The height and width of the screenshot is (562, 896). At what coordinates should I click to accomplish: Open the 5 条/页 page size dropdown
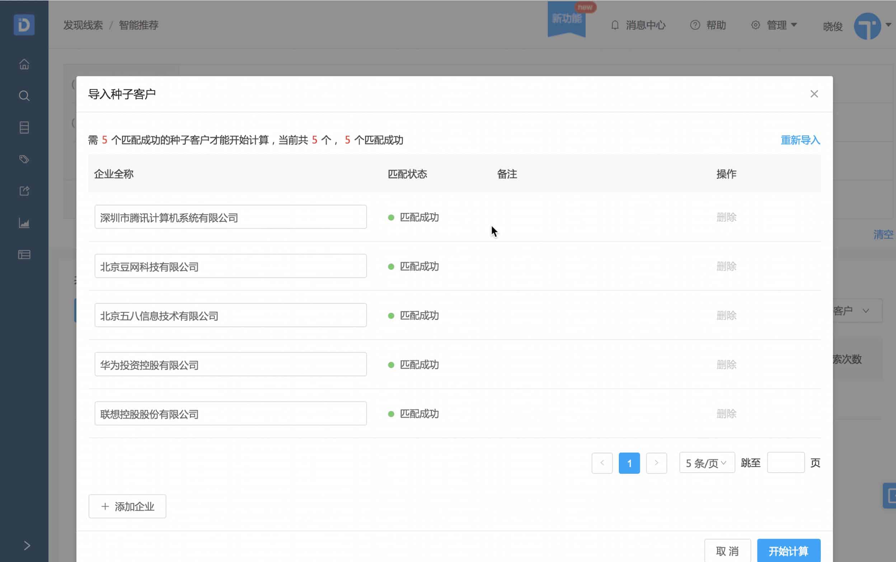pos(707,463)
